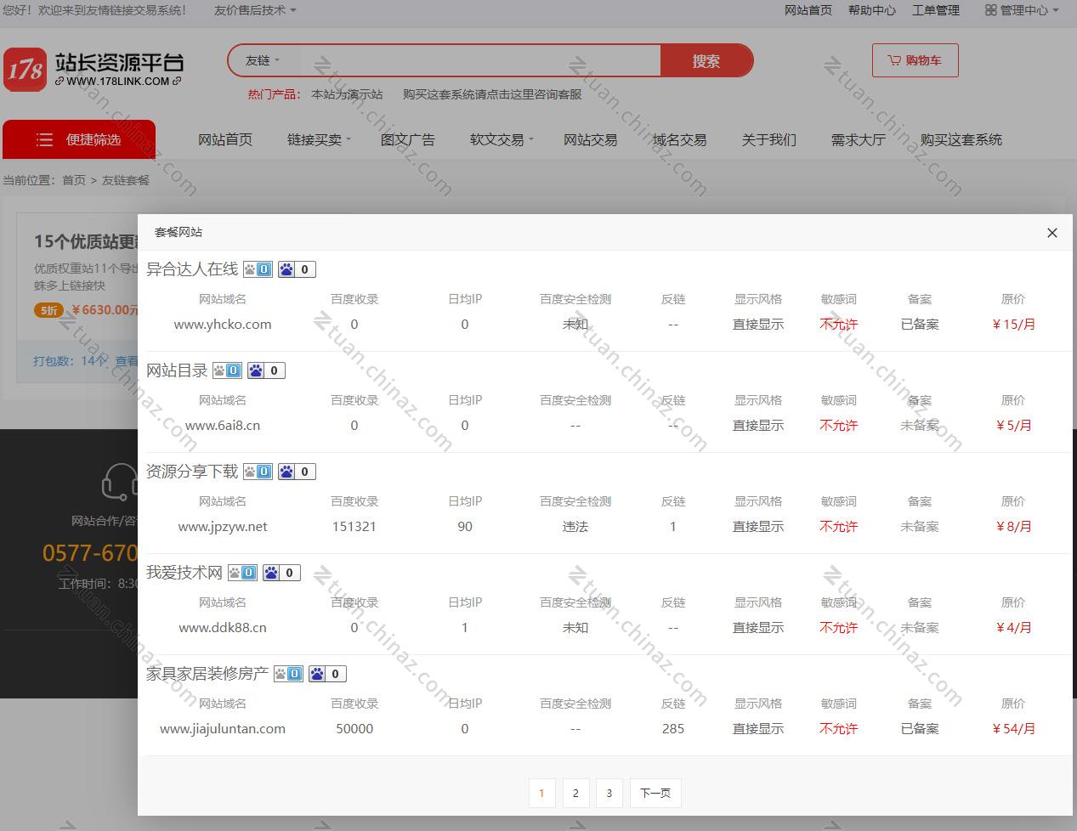This screenshot has width=1077, height=831.
Task: Close the 套餐网站 popup
Action: pyautogui.click(x=1052, y=233)
